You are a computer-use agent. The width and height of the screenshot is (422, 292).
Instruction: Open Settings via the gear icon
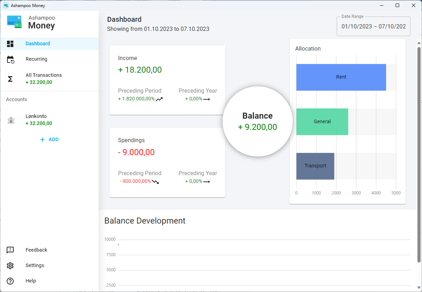point(10,266)
